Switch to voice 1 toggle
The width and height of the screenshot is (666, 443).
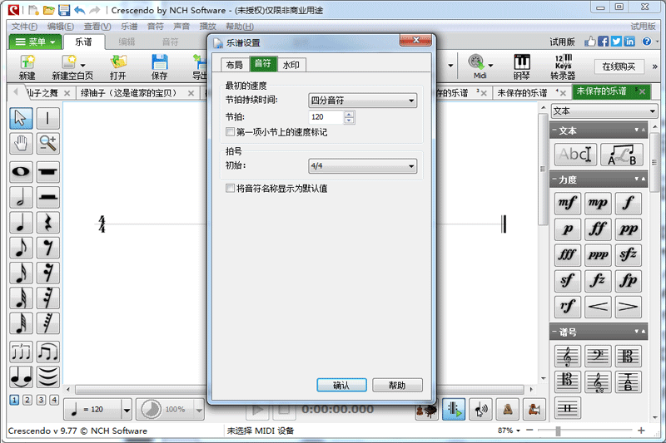click(x=14, y=400)
